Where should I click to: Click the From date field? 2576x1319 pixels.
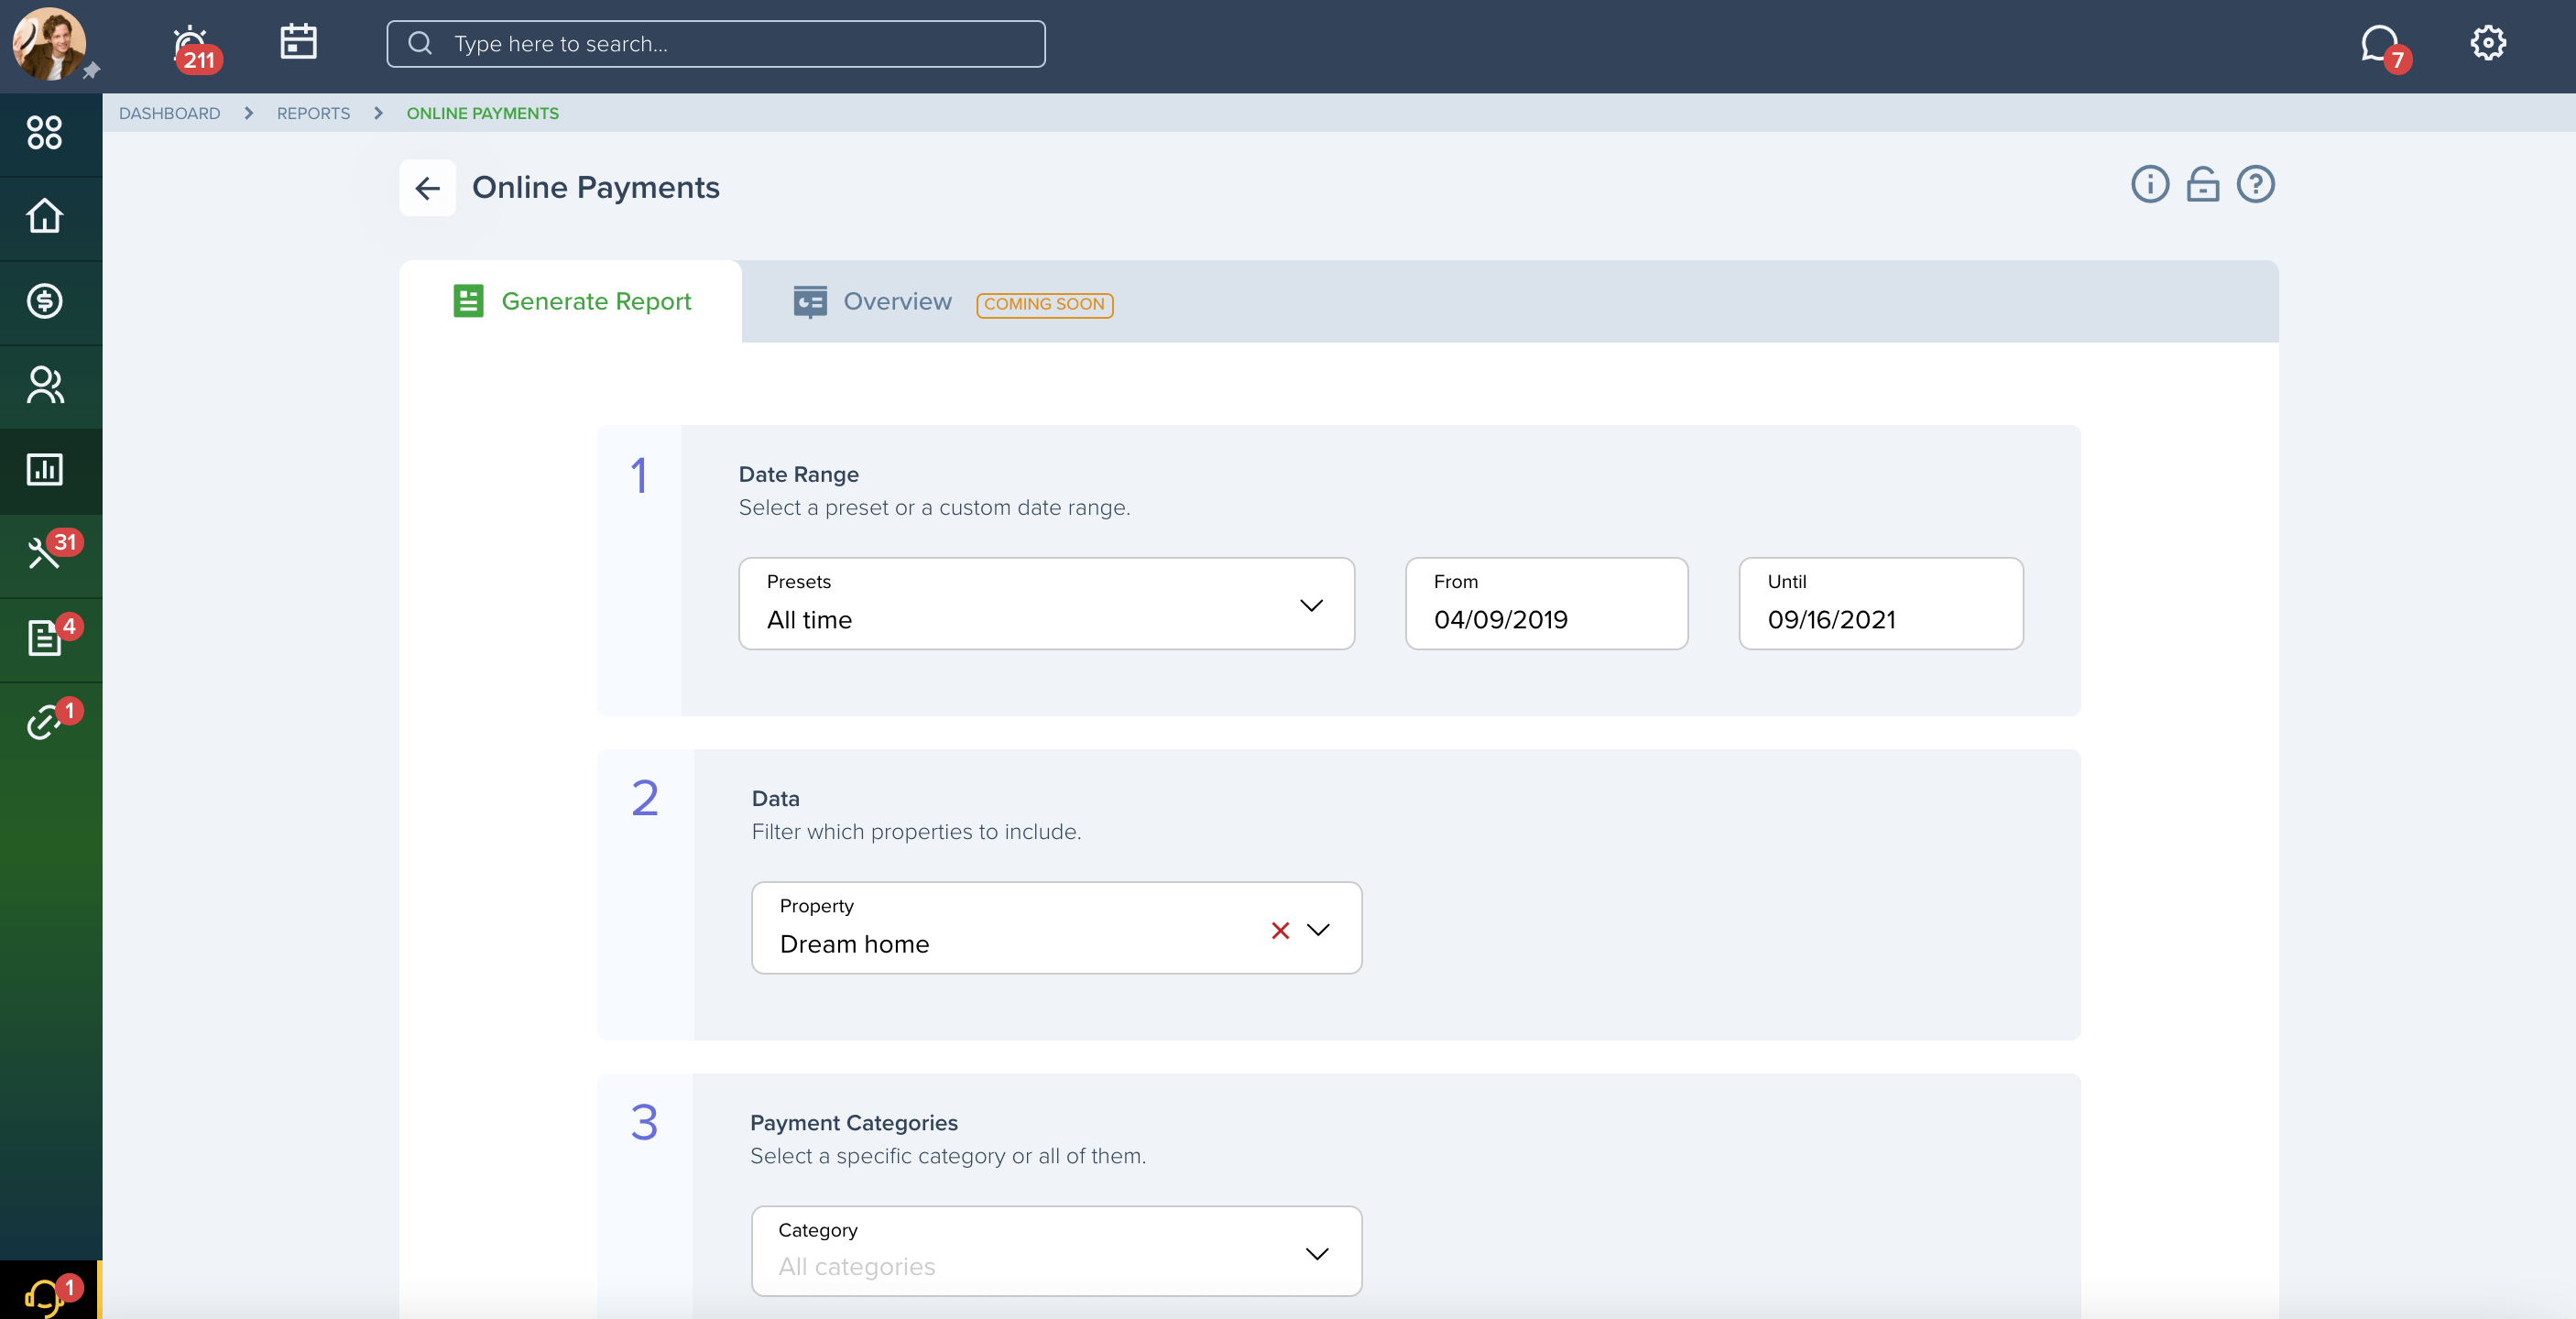coord(1546,604)
